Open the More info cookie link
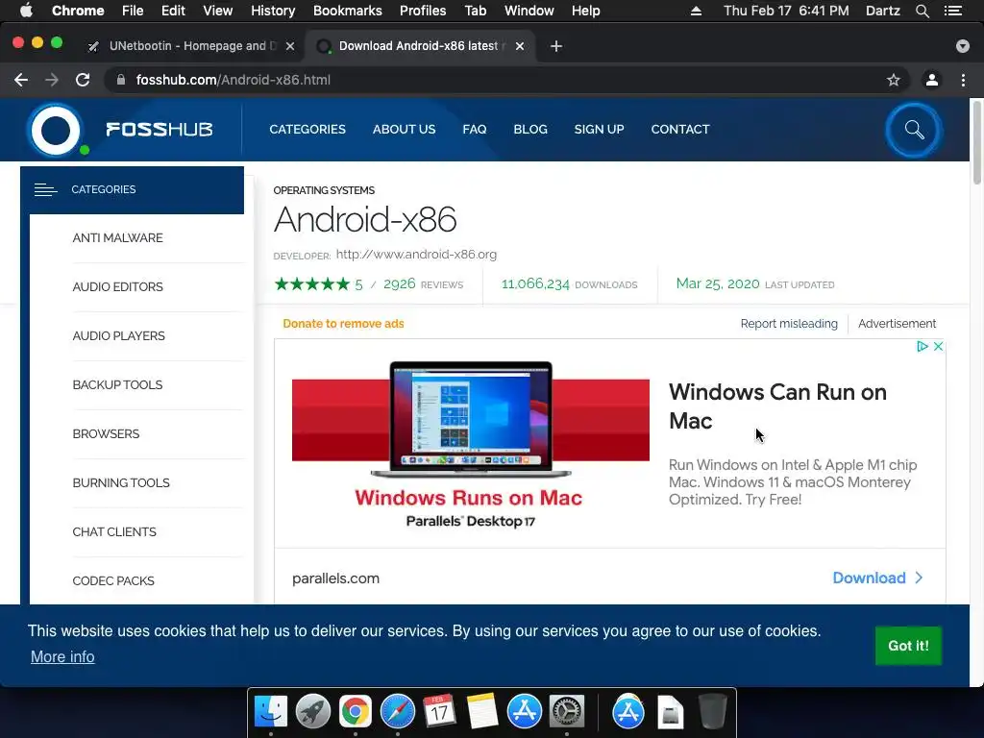The image size is (984, 738). (x=62, y=656)
